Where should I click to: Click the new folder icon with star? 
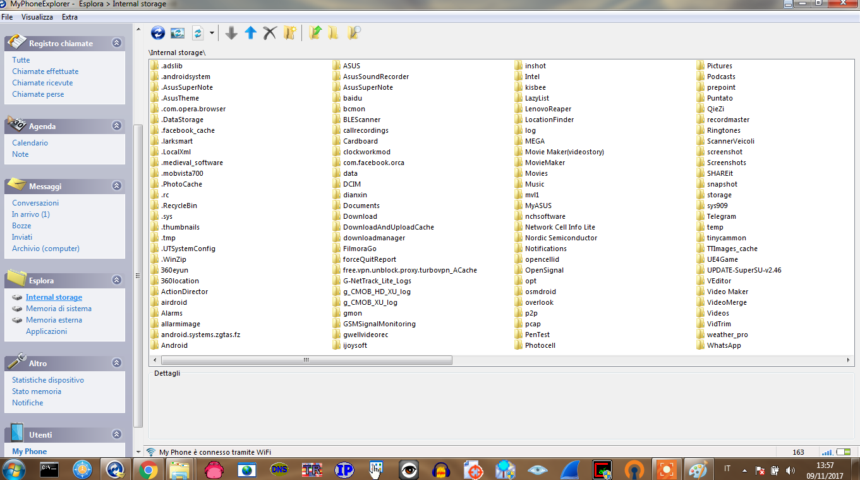289,33
